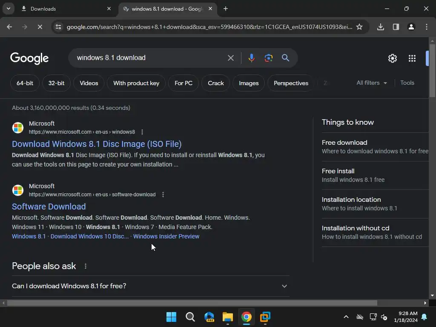Expand 'Can I download Windows 8.1 for free?'
Viewport: 436px width, 327px height.
tap(150, 286)
